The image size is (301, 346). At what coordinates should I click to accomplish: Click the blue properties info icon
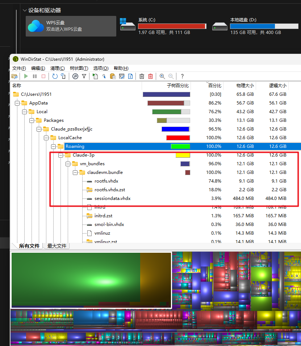pyautogui.click(x=131, y=76)
